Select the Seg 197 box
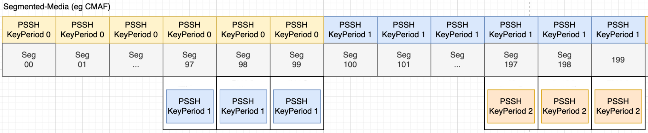 click(x=511, y=60)
